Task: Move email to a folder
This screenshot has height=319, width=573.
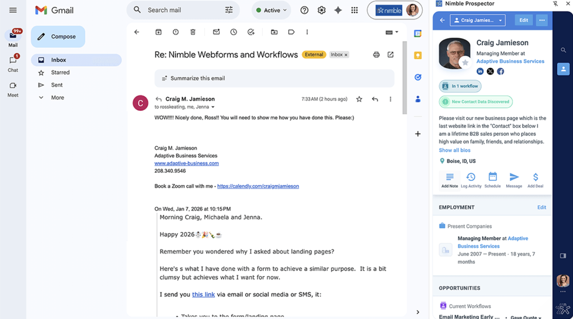Action: (275, 32)
